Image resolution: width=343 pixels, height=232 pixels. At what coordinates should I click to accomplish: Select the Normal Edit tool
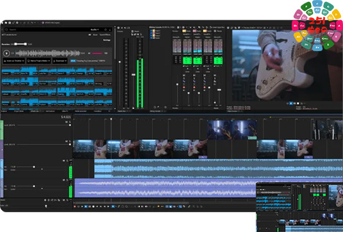click(x=113, y=206)
